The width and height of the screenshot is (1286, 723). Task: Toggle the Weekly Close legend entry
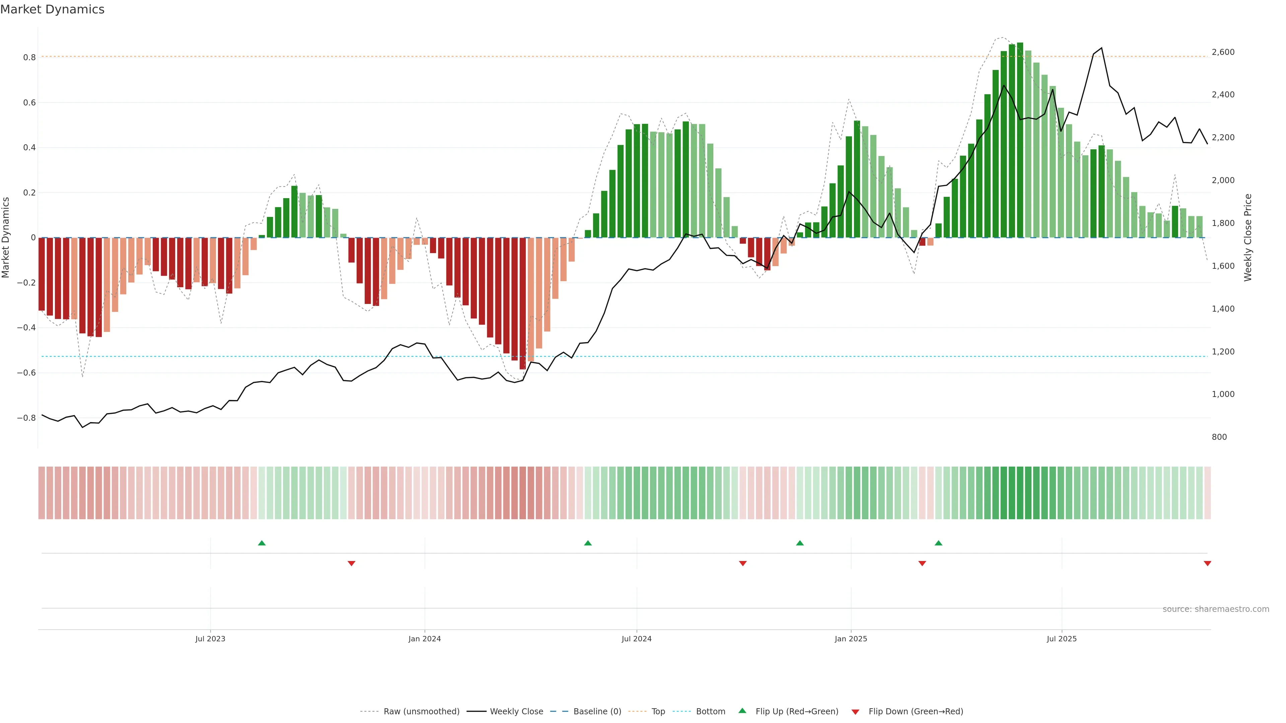pyautogui.click(x=516, y=712)
